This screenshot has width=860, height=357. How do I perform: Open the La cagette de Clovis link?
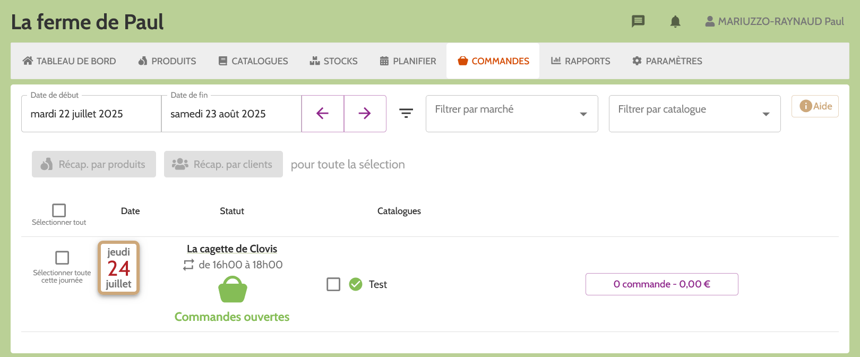(x=232, y=248)
